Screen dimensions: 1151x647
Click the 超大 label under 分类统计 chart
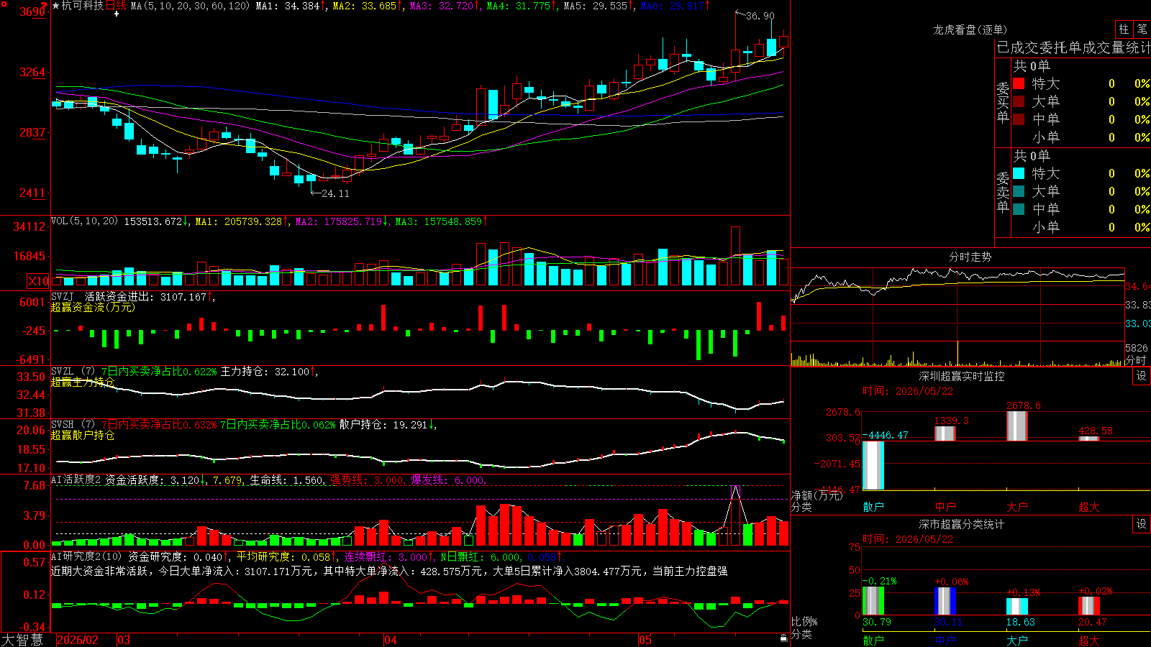pos(1089,640)
